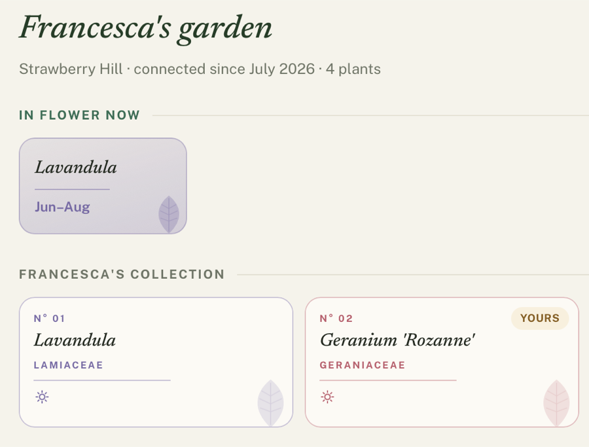Click the N° 02 number label
The width and height of the screenshot is (589, 447).
tap(336, 319)
